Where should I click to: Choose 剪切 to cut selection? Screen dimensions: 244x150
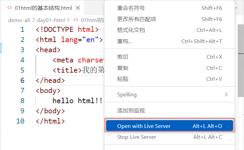pyautogui.click(x=123, y=57)
